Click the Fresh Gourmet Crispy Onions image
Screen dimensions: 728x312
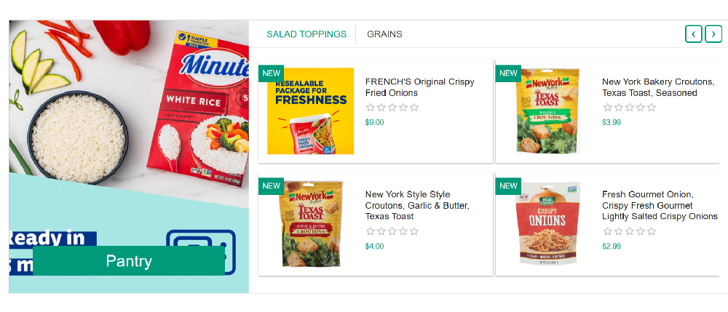click(548, 224)
